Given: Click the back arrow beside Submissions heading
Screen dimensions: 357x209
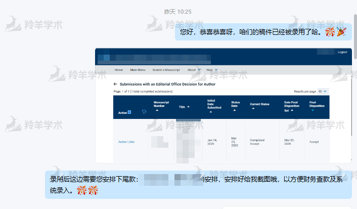Looking at the screenshot, I should (x=115, y=84).
